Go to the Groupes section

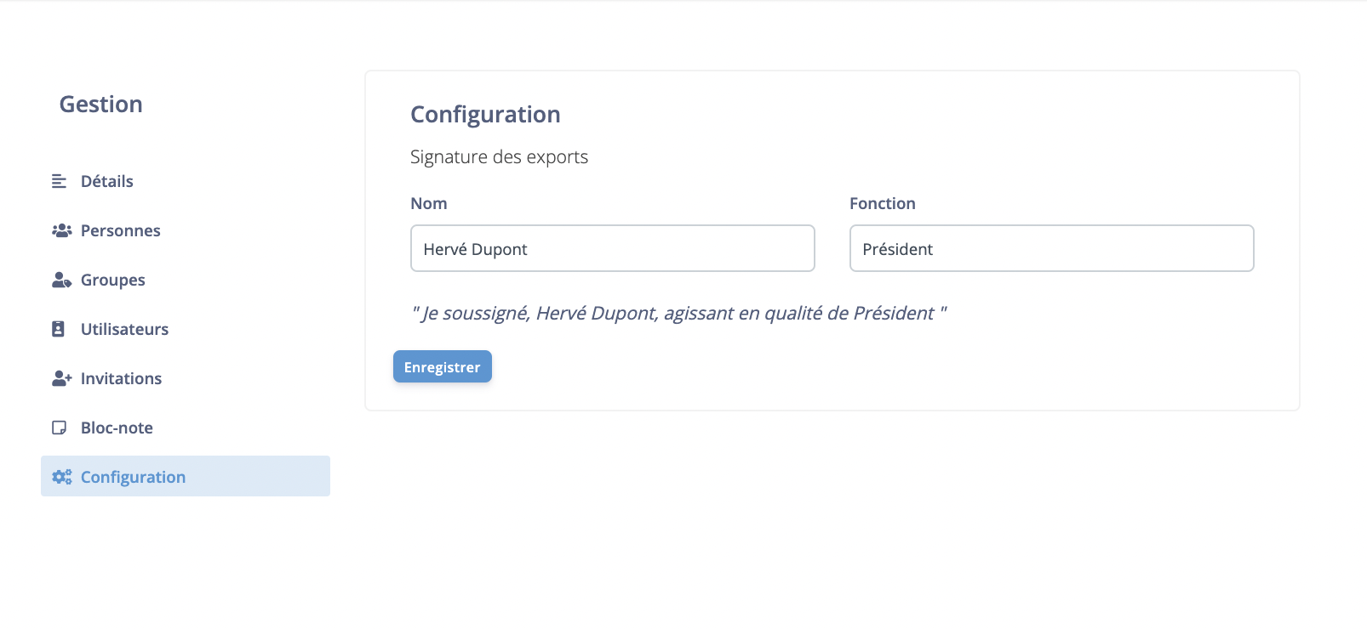pyautogui.click(x=112, y=279)
